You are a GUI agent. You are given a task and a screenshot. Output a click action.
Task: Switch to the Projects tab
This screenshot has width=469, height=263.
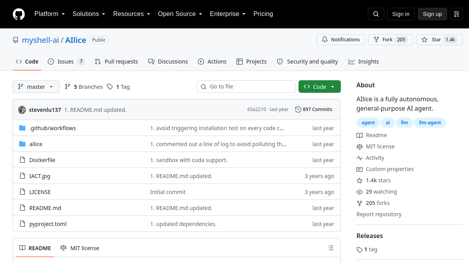tap(251, 62)
